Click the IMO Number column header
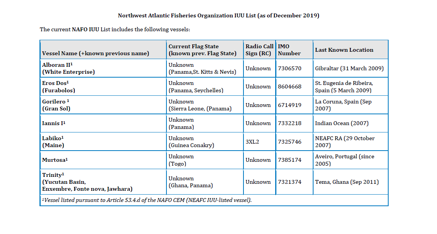The width and height of the screenshot is (437, 234). click(x=294, y=50)
